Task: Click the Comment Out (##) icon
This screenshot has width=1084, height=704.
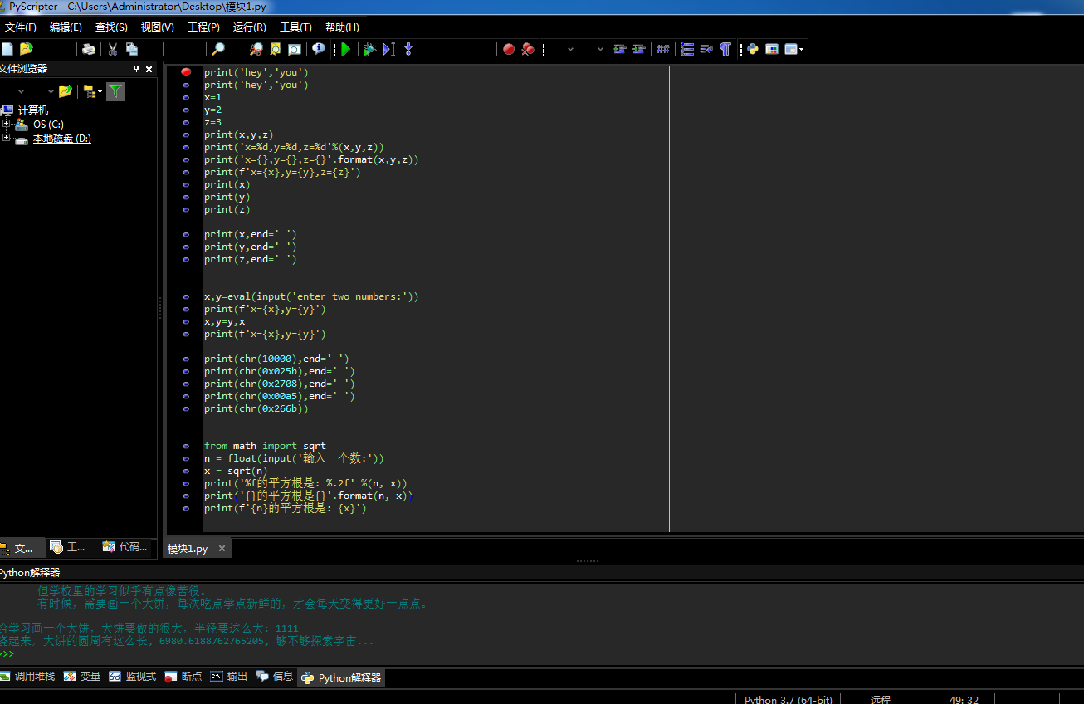Action: [663, 49]
